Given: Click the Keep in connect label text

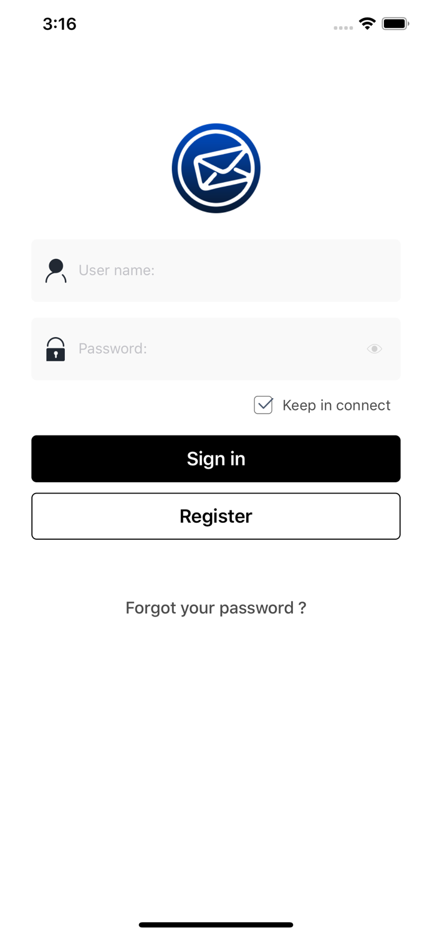Looking at the screenshot, I should (337, 405).
